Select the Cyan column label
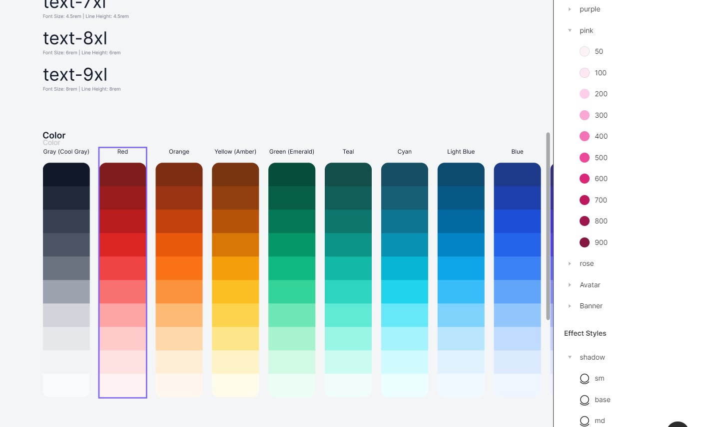The height and width of the screenshot is (427, 703). tap(405, 152)
